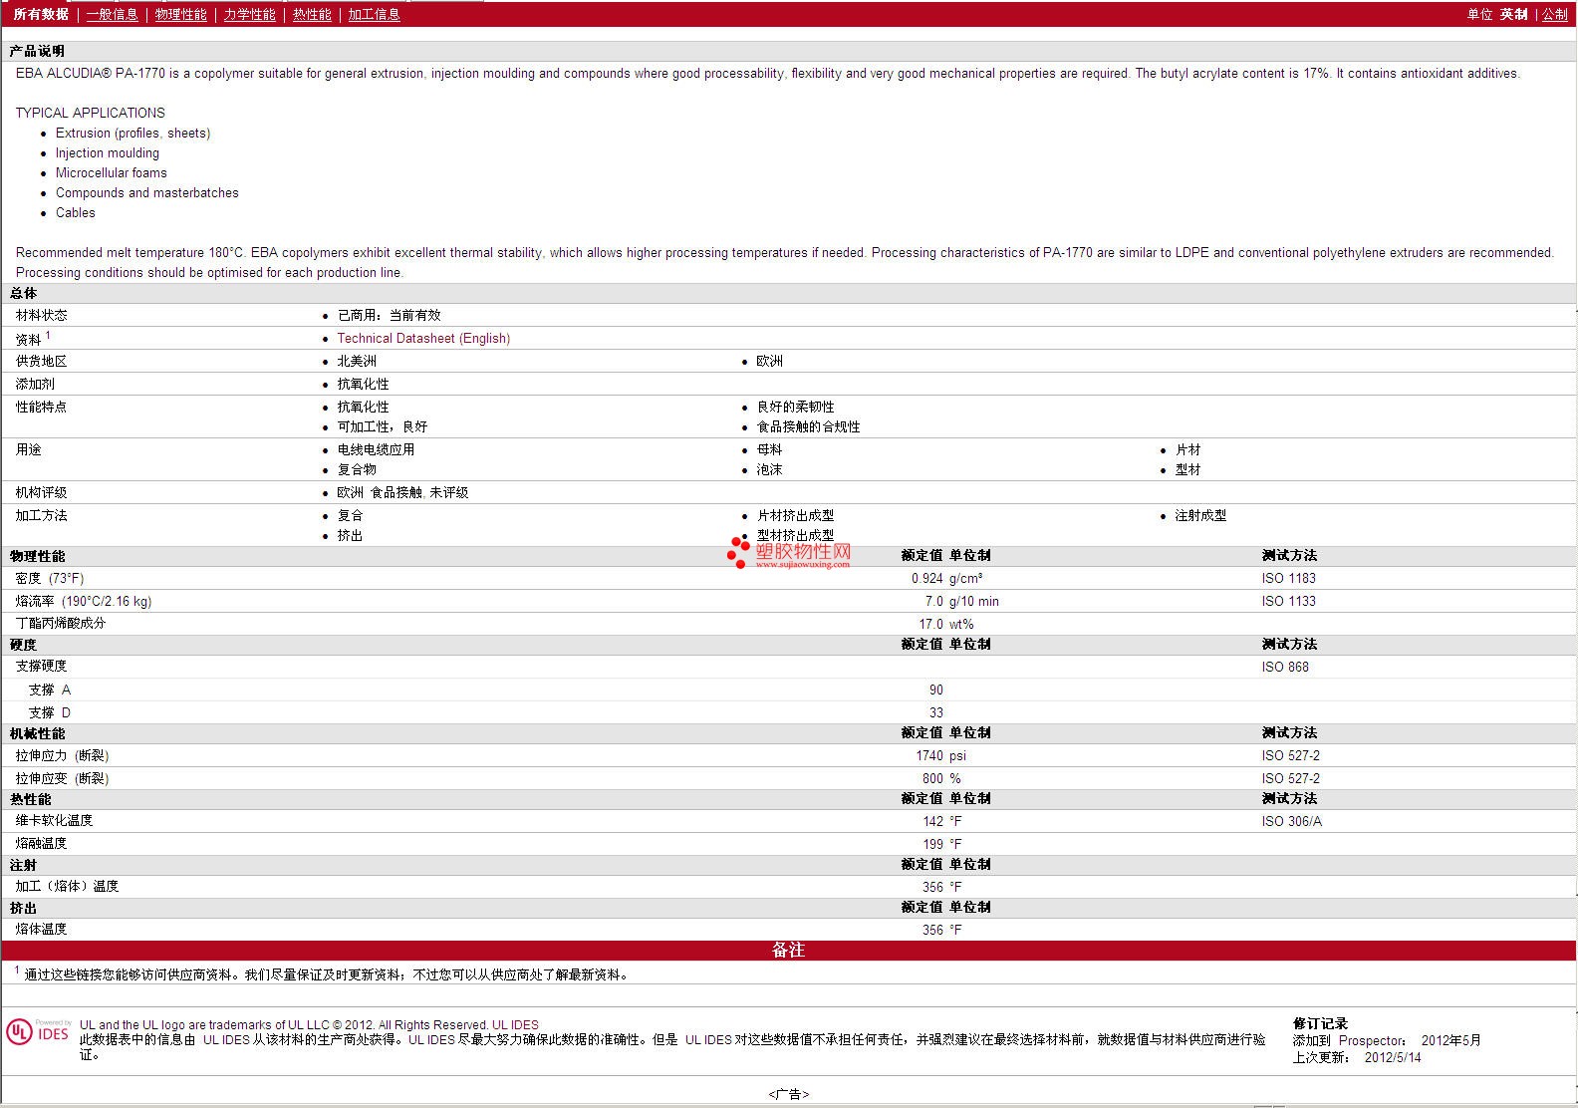Select the 拉伸应变 (断裂) row label
The width and height of the screenshot is (1578, 1108).
(62, 778)
